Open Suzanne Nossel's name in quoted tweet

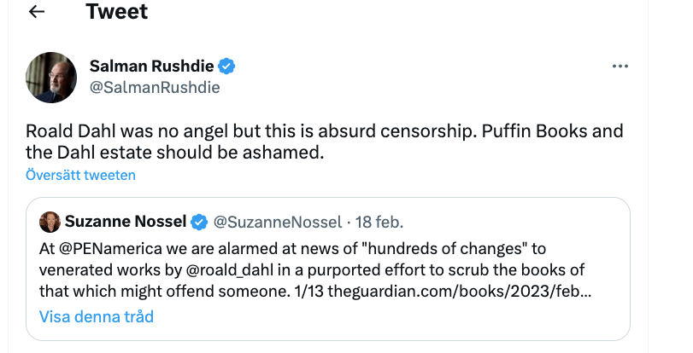(126, 223)
